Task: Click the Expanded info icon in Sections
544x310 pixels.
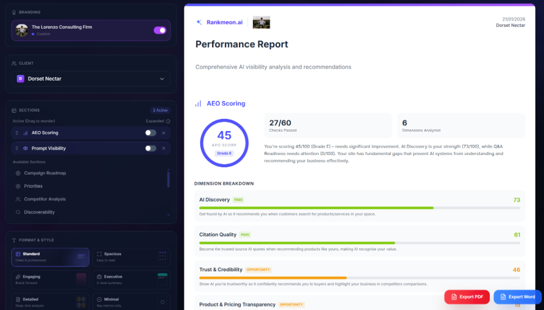Action: [x=168, y=121]
